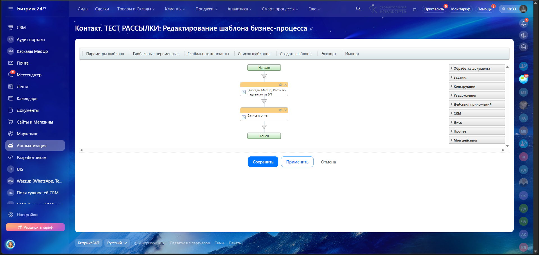Click Расширить тариф button in sidebar

pyautogui.click(x=35, y=227)
